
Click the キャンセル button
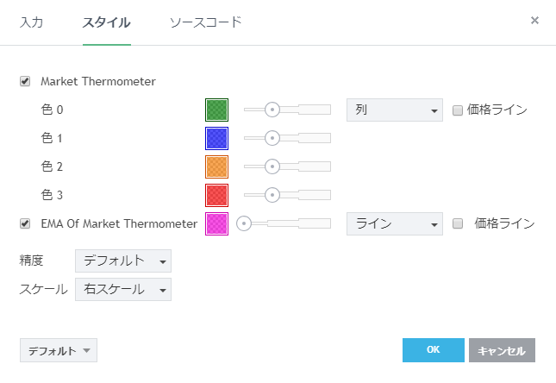(x=502, y=350)
